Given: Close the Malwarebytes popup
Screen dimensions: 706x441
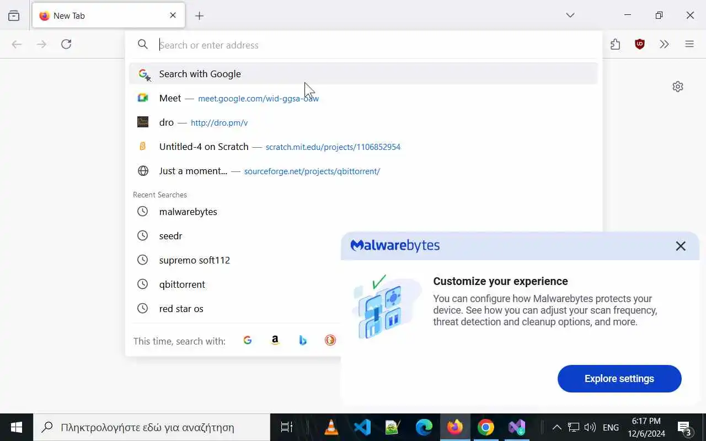Looking at the screenshot, I should click(x=681, y=246).
